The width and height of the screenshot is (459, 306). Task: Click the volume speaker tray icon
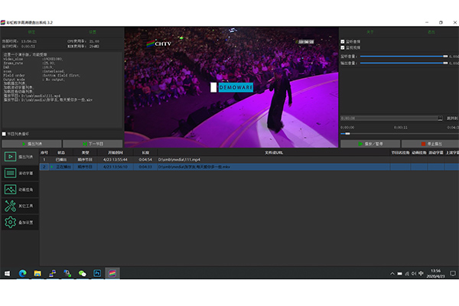(x=414, y=274)
